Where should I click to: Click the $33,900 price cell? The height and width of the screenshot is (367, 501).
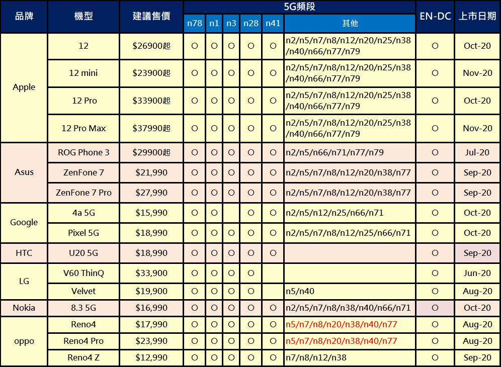pos(151,273)
